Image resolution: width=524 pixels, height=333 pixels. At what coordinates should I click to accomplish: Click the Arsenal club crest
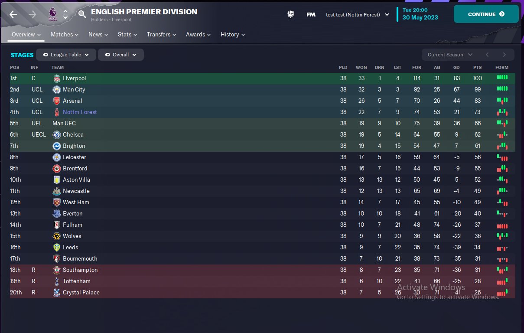[x=57, y=101]
